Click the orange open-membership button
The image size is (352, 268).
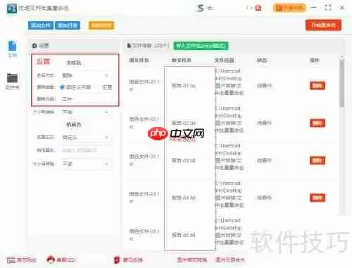coord(289,8)
